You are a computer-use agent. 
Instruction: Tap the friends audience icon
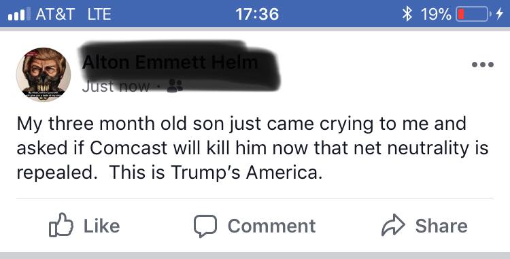click(175, 86)
